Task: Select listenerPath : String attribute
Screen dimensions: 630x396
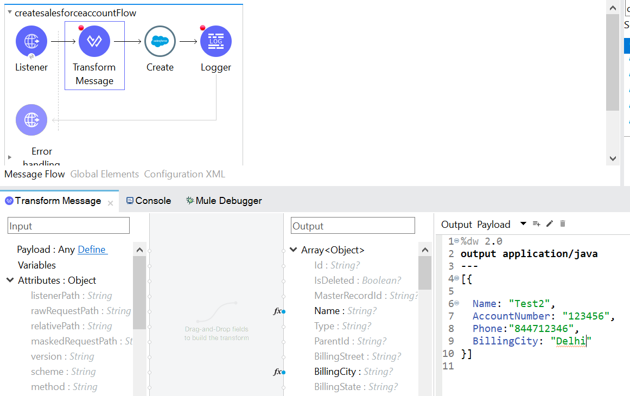Action: pos(72,296)
